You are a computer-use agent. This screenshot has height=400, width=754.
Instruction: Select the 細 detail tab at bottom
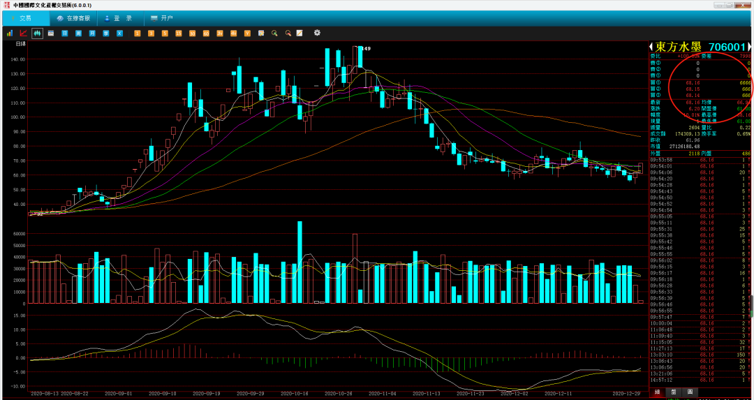click(657, 392)
